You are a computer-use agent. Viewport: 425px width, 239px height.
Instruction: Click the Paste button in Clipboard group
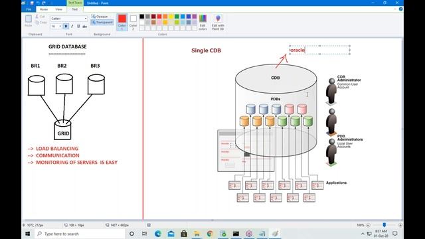point(28,21)
